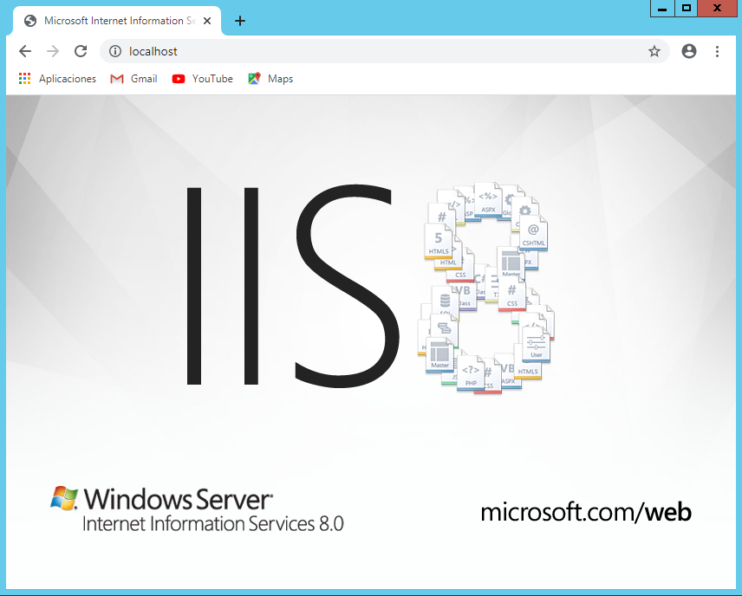This screenshot has width=742, height=596.
Task: Maximize the Chrome window
Action: tap(687, 9)
